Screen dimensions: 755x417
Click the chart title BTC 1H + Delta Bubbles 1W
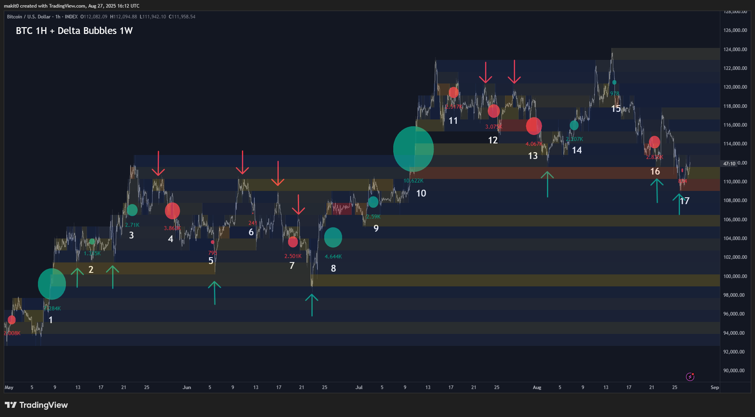pyautogui.click(x=74, y=31)
